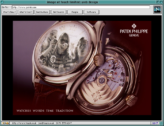Open Net Search

(x=59, y=12)
